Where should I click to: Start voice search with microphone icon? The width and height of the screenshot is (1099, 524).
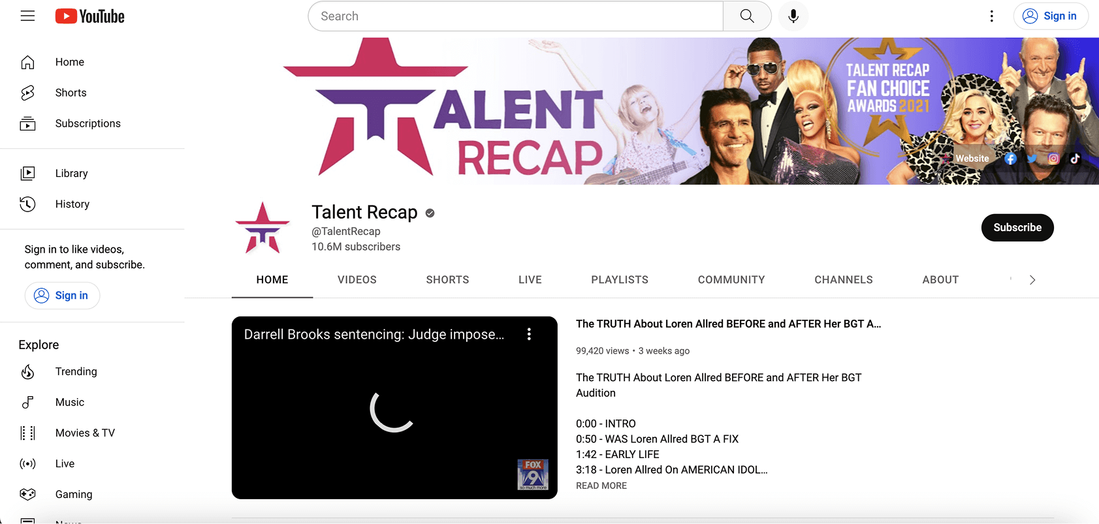pyautogui.click(x=793, y=16)
